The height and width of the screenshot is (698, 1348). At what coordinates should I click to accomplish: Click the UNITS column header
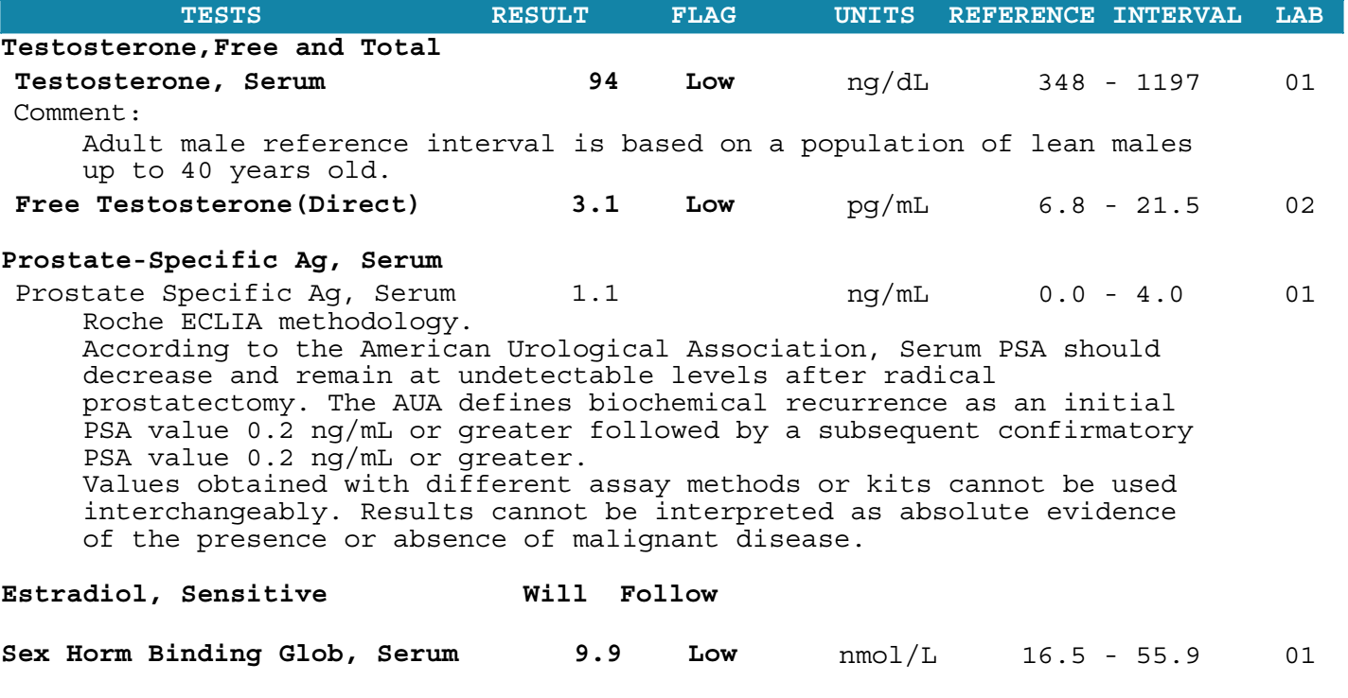click(x=874, y=16)
